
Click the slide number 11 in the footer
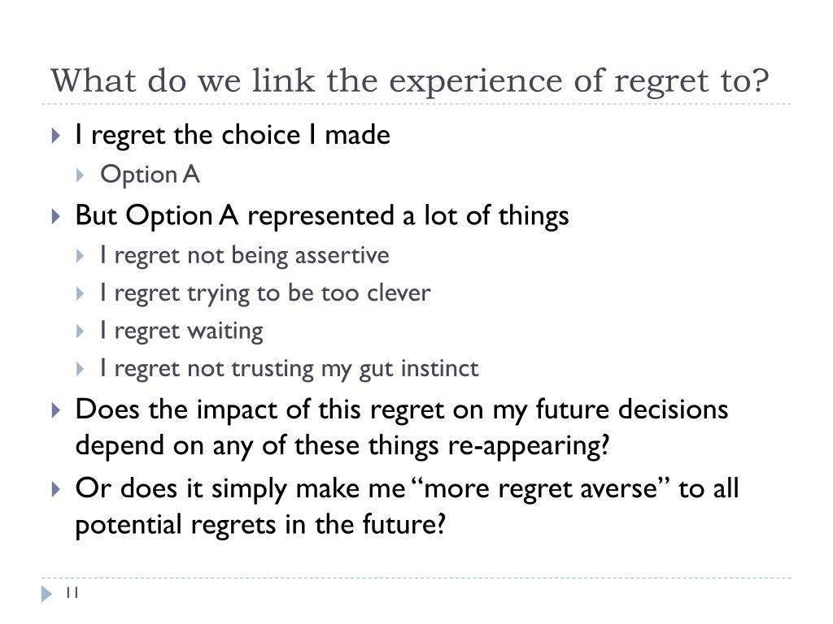click(x=72, y=592)
